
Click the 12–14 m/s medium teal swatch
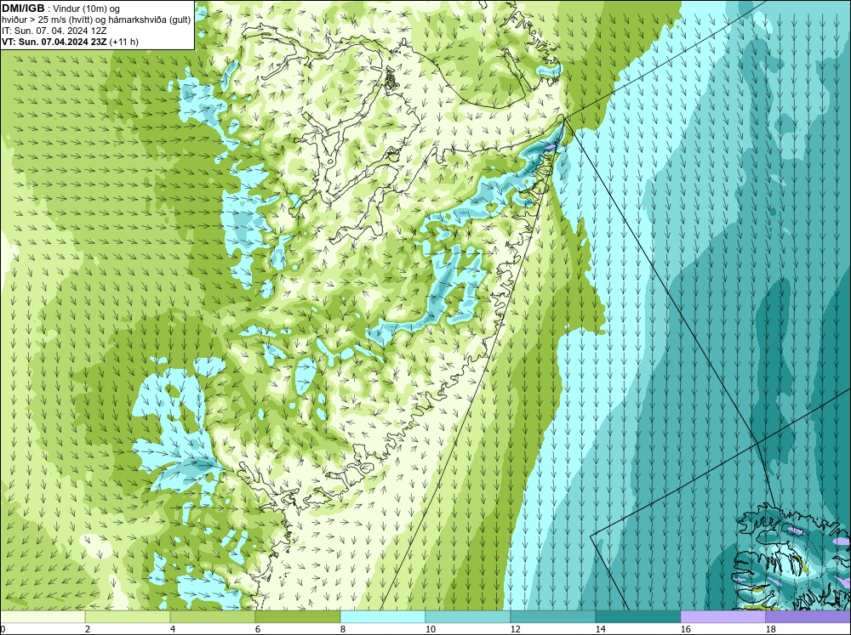(553, 617)
